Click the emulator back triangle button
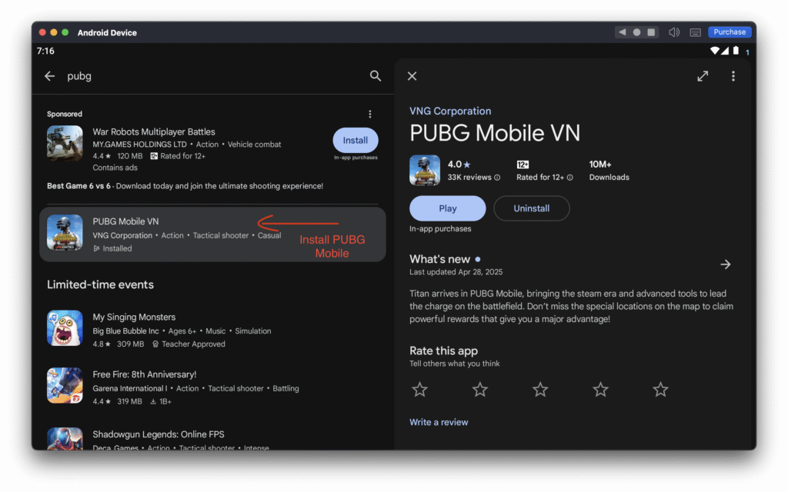 pos(622,32)
